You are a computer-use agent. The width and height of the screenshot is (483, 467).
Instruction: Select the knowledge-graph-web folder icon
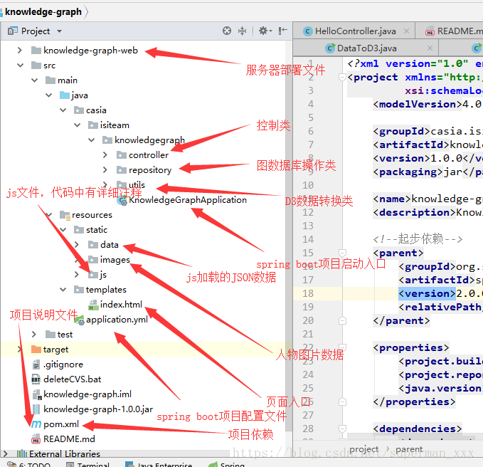click(36, 51)
